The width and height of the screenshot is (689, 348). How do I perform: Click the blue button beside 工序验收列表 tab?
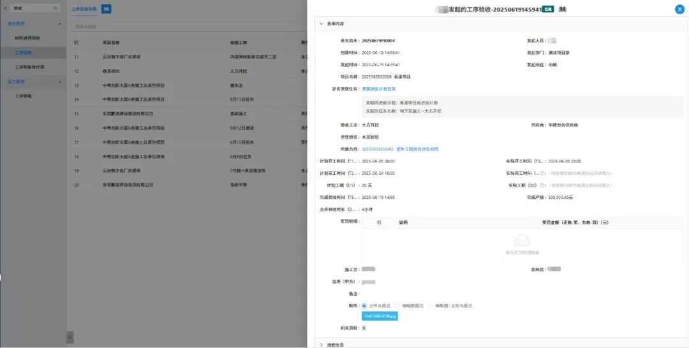coord(106,9)
